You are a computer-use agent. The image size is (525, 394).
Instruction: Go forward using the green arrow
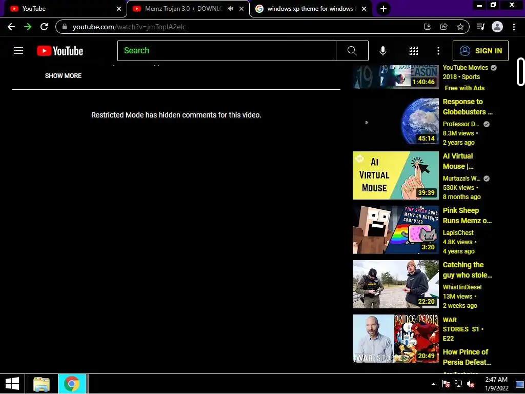click(x=28, y=27)
